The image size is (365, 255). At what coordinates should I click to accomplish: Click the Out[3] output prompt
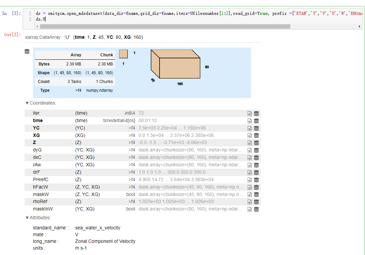(x=12, y=35)
